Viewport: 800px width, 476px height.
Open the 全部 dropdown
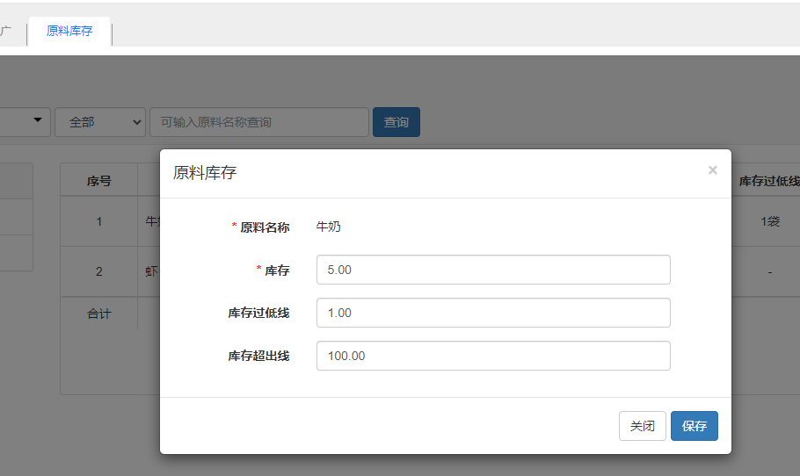click(x=99, y=122)
